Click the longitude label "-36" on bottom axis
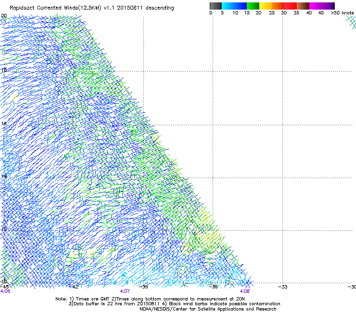The width and height of the screenshot is (356, 312). [x=213, y=287]
